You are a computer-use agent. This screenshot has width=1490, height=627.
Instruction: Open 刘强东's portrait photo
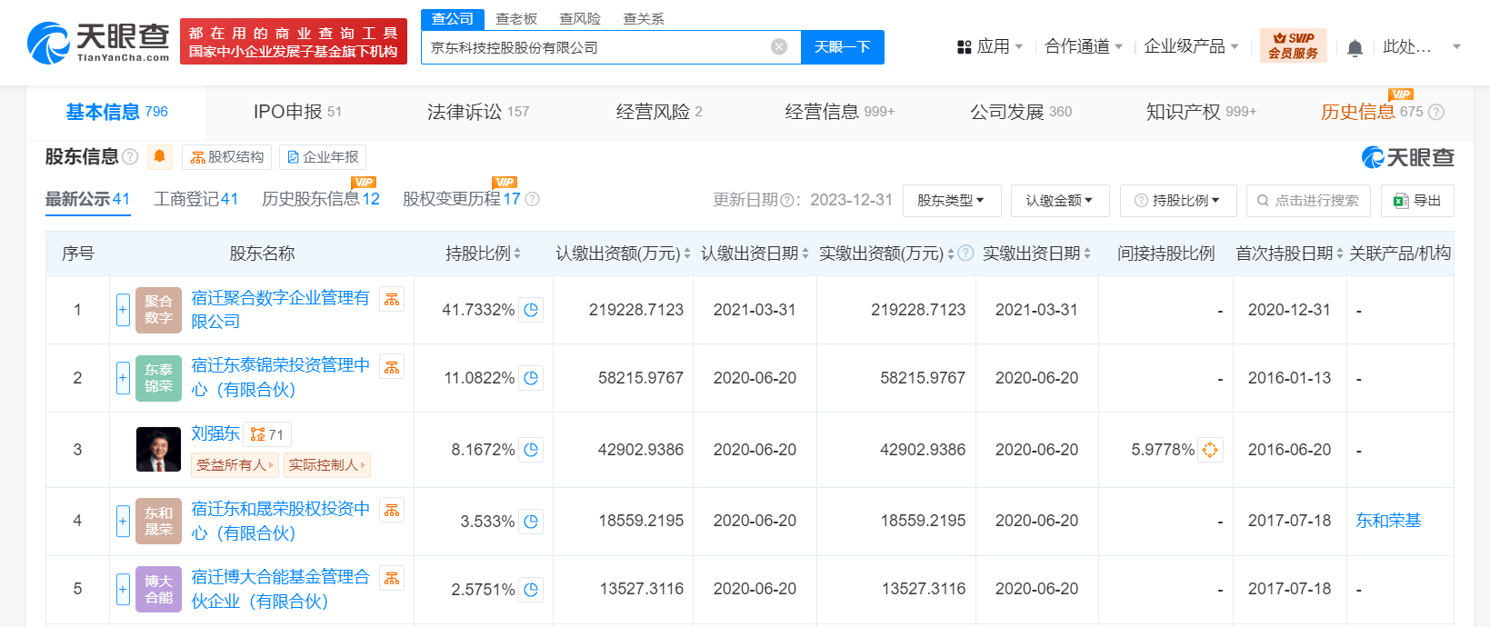pyautogui.click(x=158, y=449)
